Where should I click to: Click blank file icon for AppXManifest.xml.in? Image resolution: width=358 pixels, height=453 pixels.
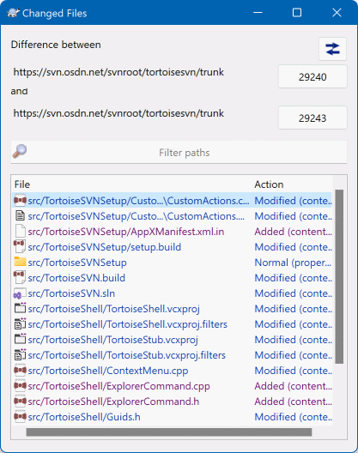point(20,232)
